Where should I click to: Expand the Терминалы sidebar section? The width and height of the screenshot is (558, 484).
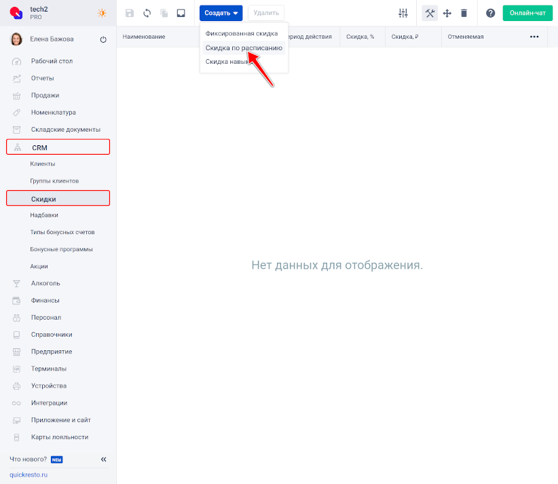coord(49,369)
